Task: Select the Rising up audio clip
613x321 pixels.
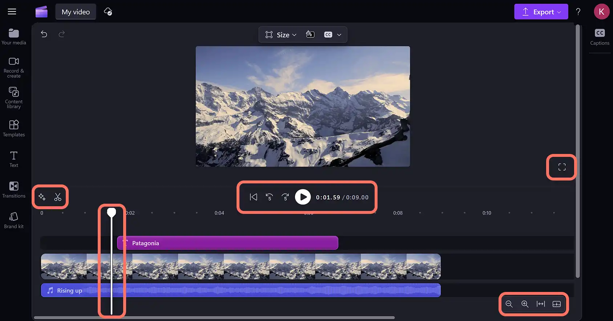Action: pyautogui.click(x=241, y=290)
